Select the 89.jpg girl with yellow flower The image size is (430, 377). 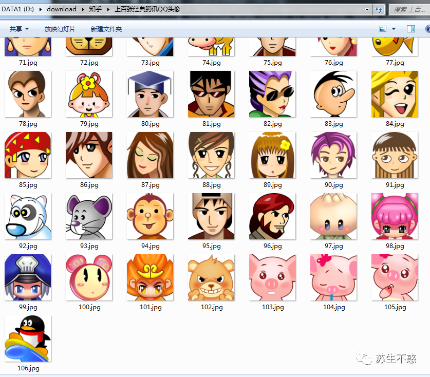[273, 155]
